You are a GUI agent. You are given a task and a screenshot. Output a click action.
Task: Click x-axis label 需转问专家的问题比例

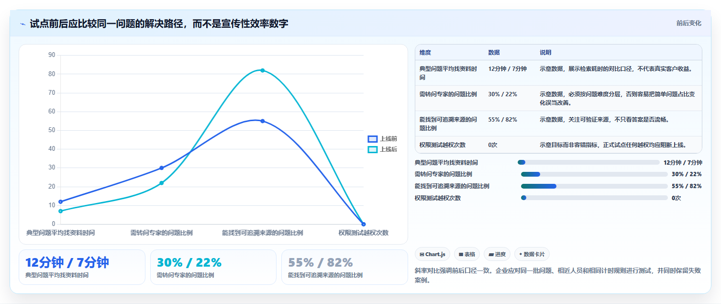[x=162, y=233]
